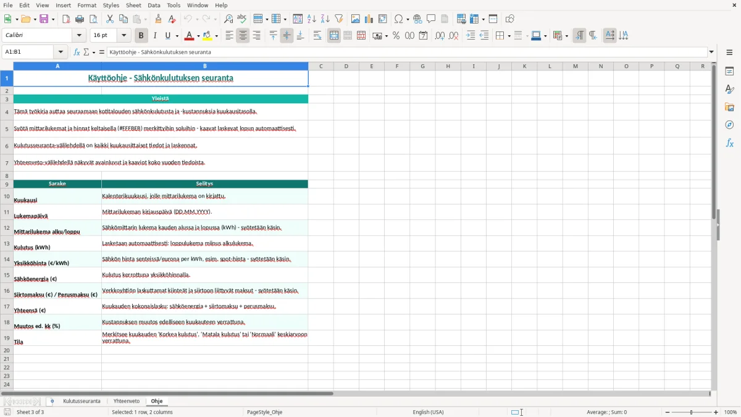Screen dimensions: 741x417
Task: Toggle bold formatting
Action: 141,36
